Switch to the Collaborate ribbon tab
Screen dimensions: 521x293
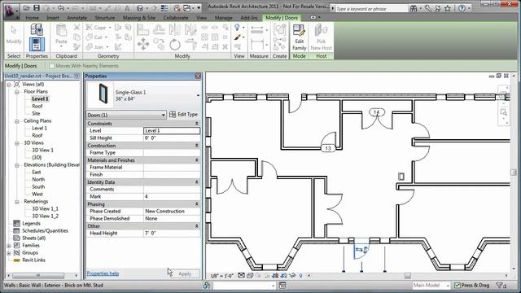[x=176, y=18]
